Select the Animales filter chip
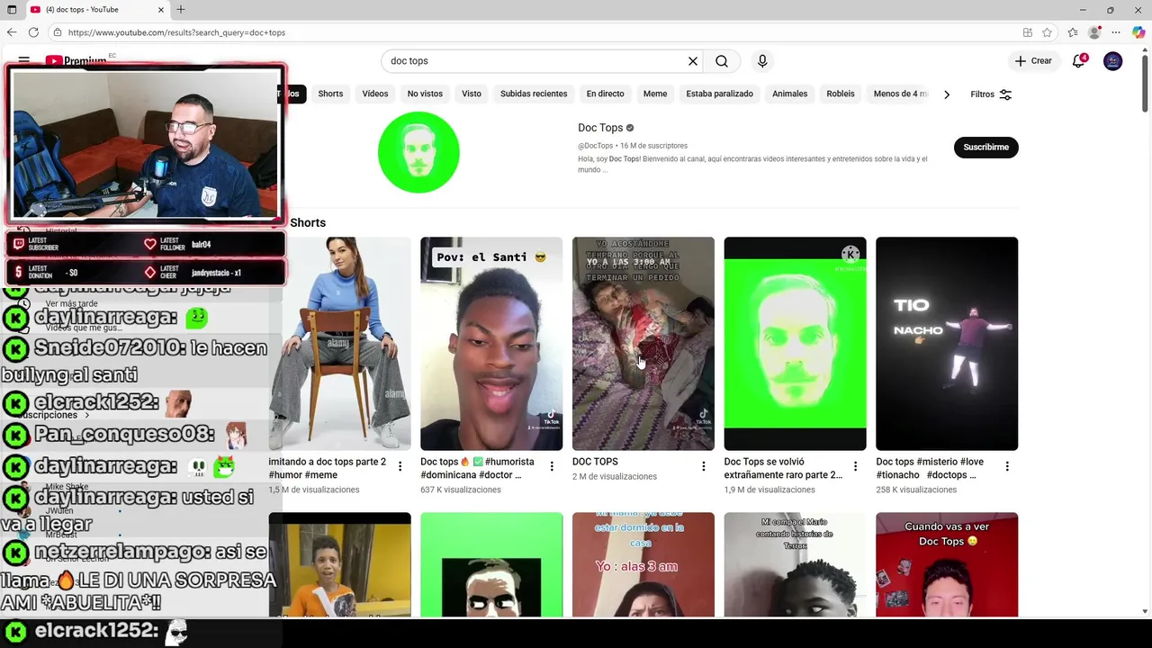1152x648 pixels. tap(789, 94)
